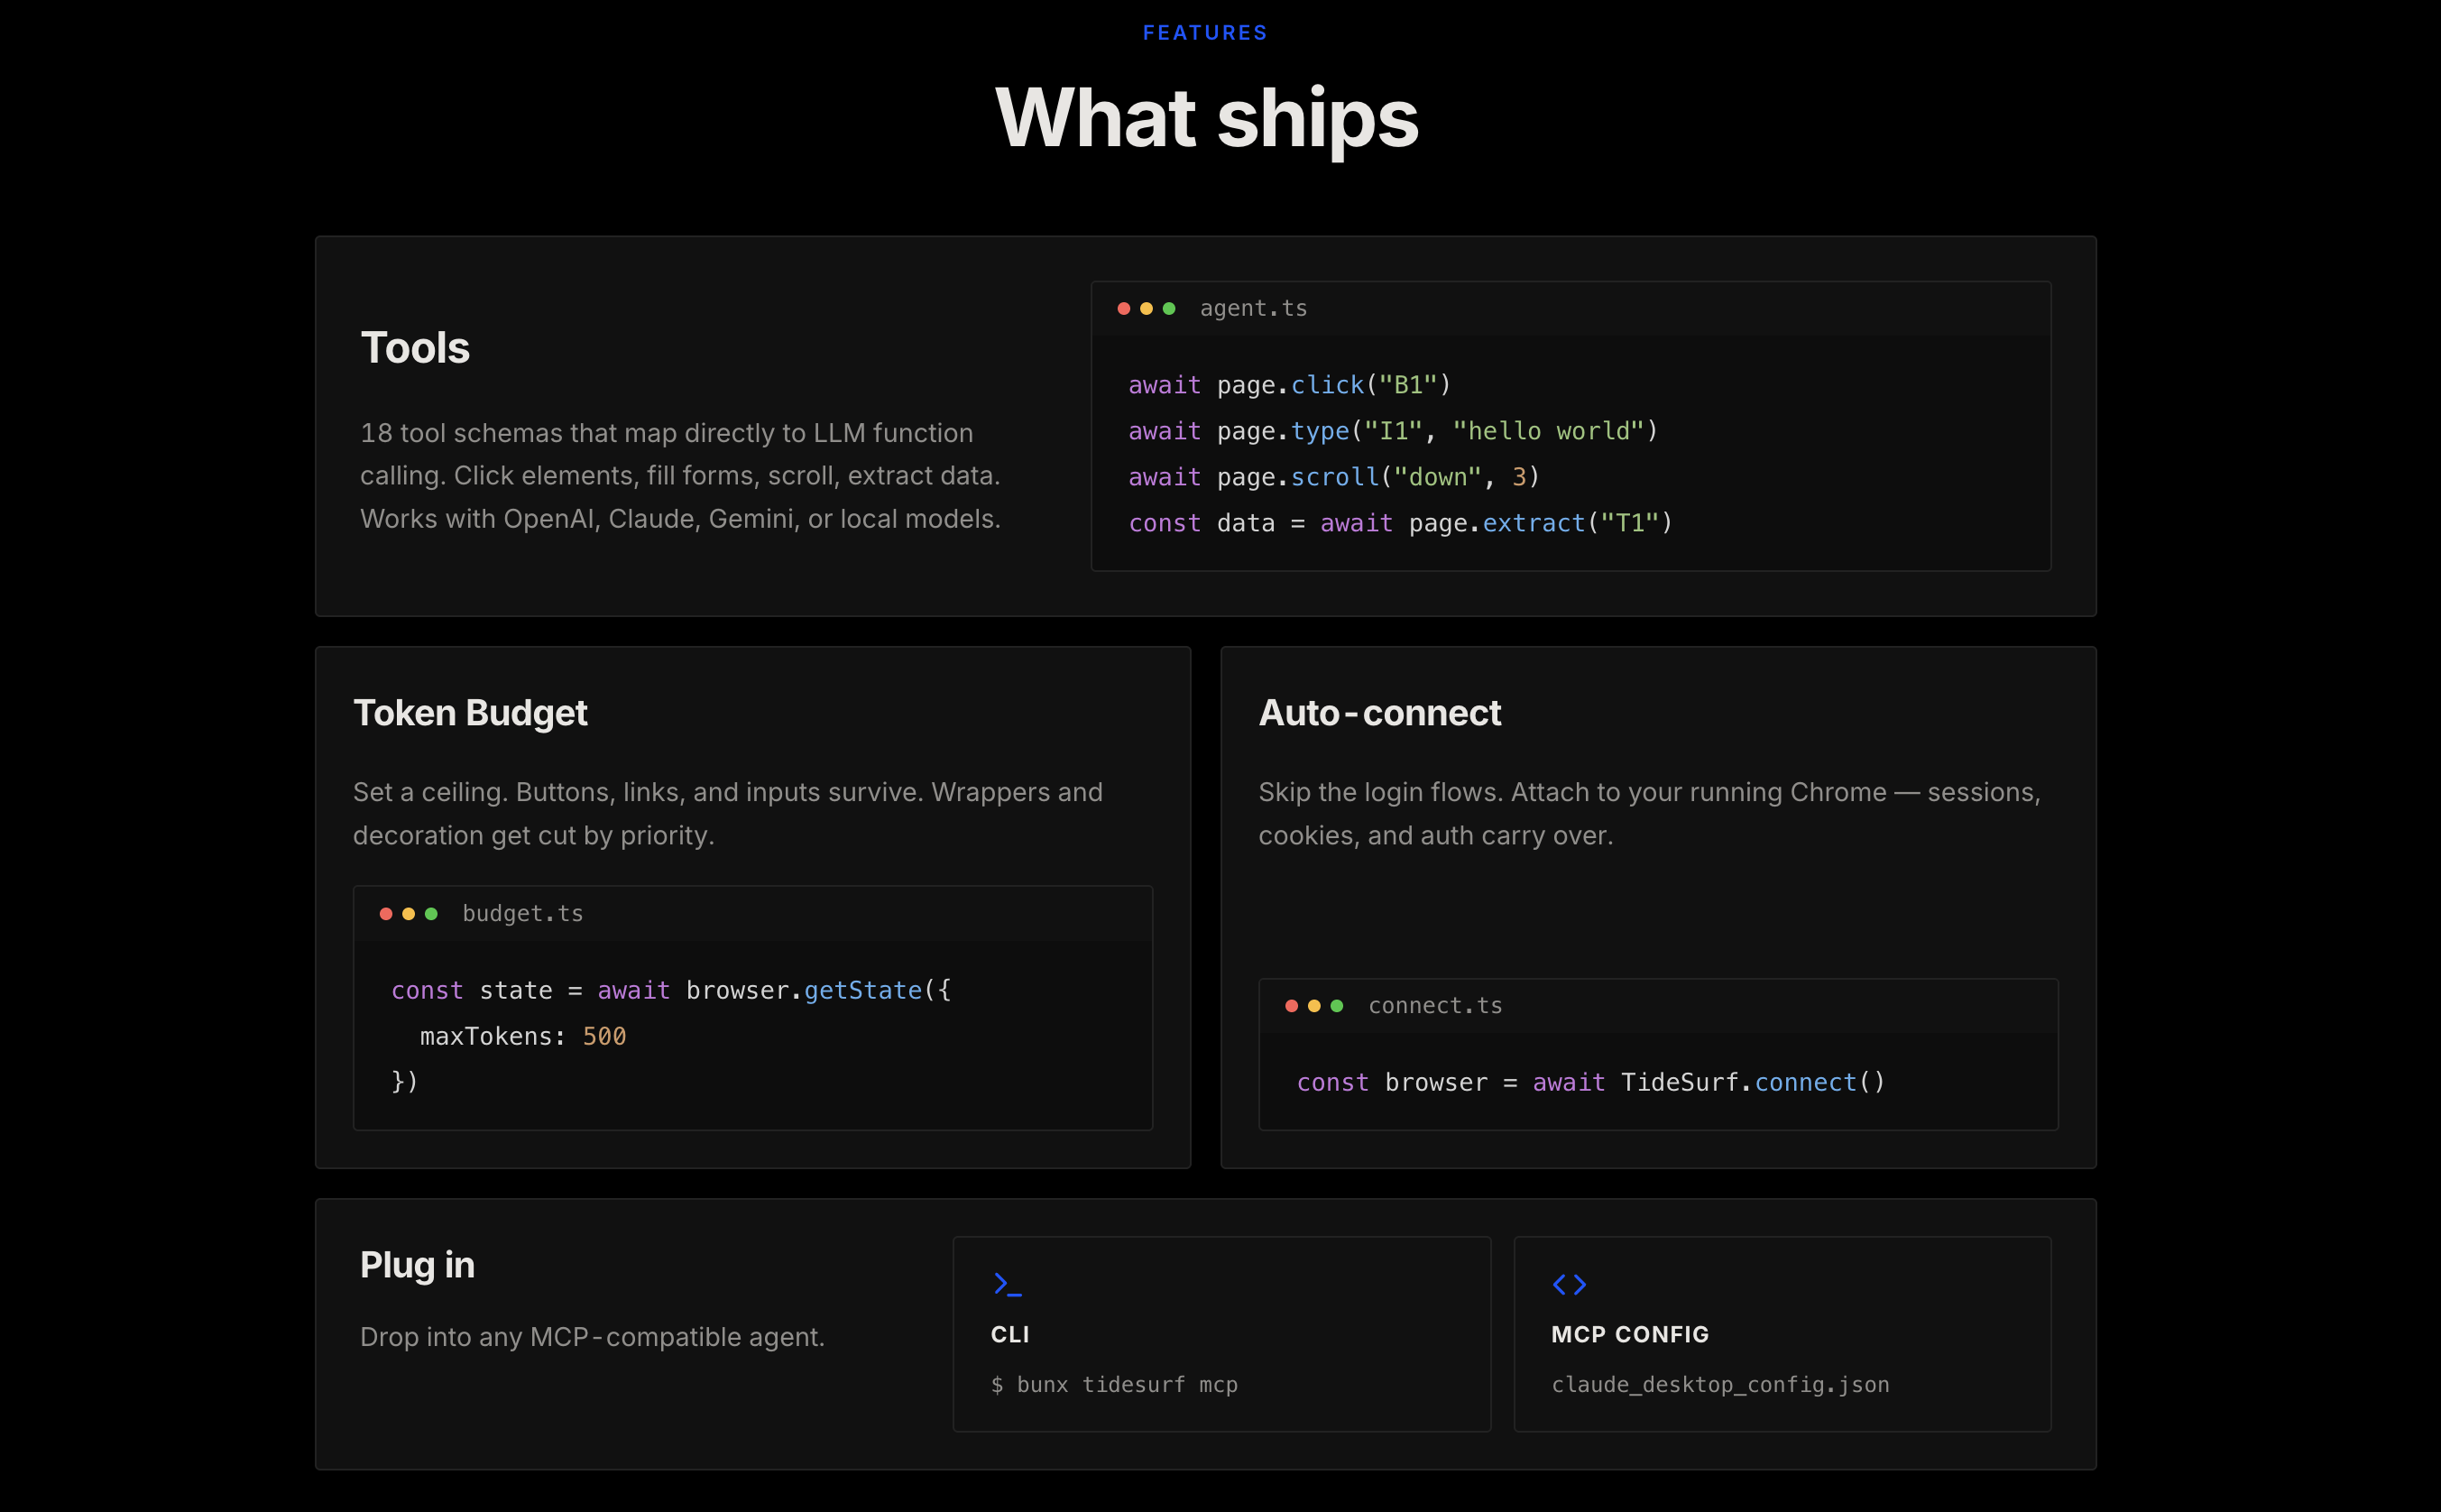Click yellow dot in connect.ts window

[1313, 1006]
